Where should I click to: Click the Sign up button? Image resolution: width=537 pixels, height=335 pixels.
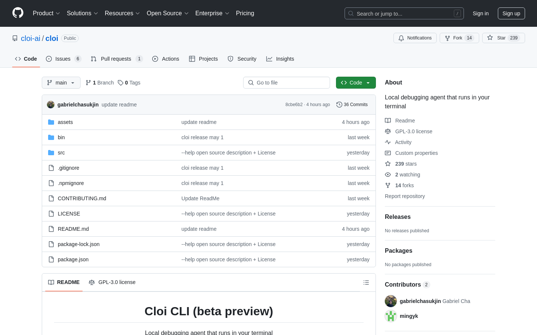[x=511, y=13]
